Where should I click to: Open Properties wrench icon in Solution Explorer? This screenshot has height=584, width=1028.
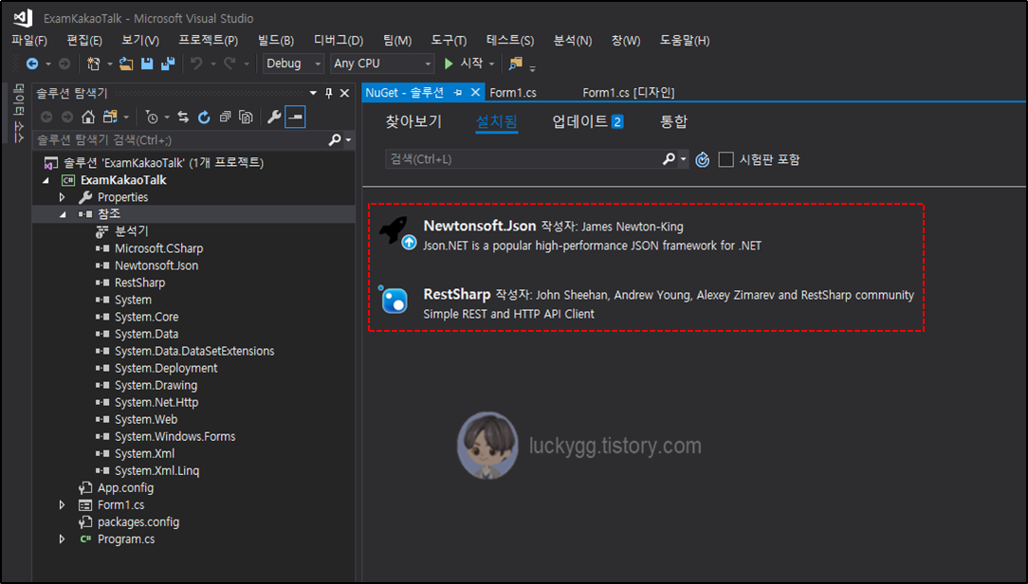tap(274, 118)
